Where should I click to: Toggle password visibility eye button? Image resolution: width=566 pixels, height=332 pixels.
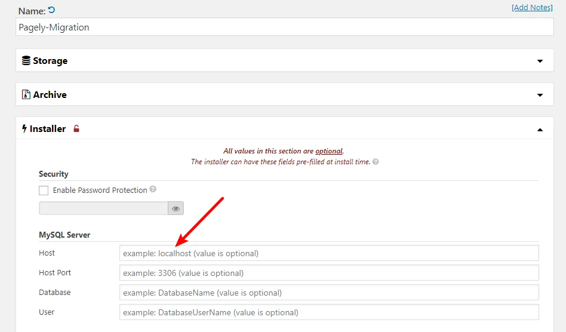pyautogui.click(x=176, y=208)
